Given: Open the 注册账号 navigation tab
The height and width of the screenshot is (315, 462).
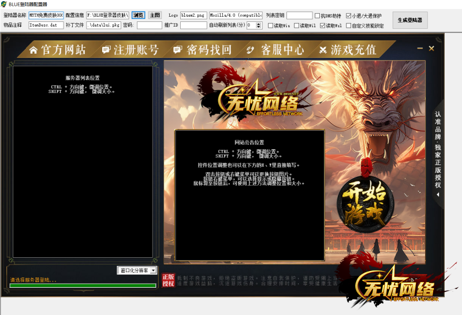Looking at the screenshot, I should click(x=131, y=50).
